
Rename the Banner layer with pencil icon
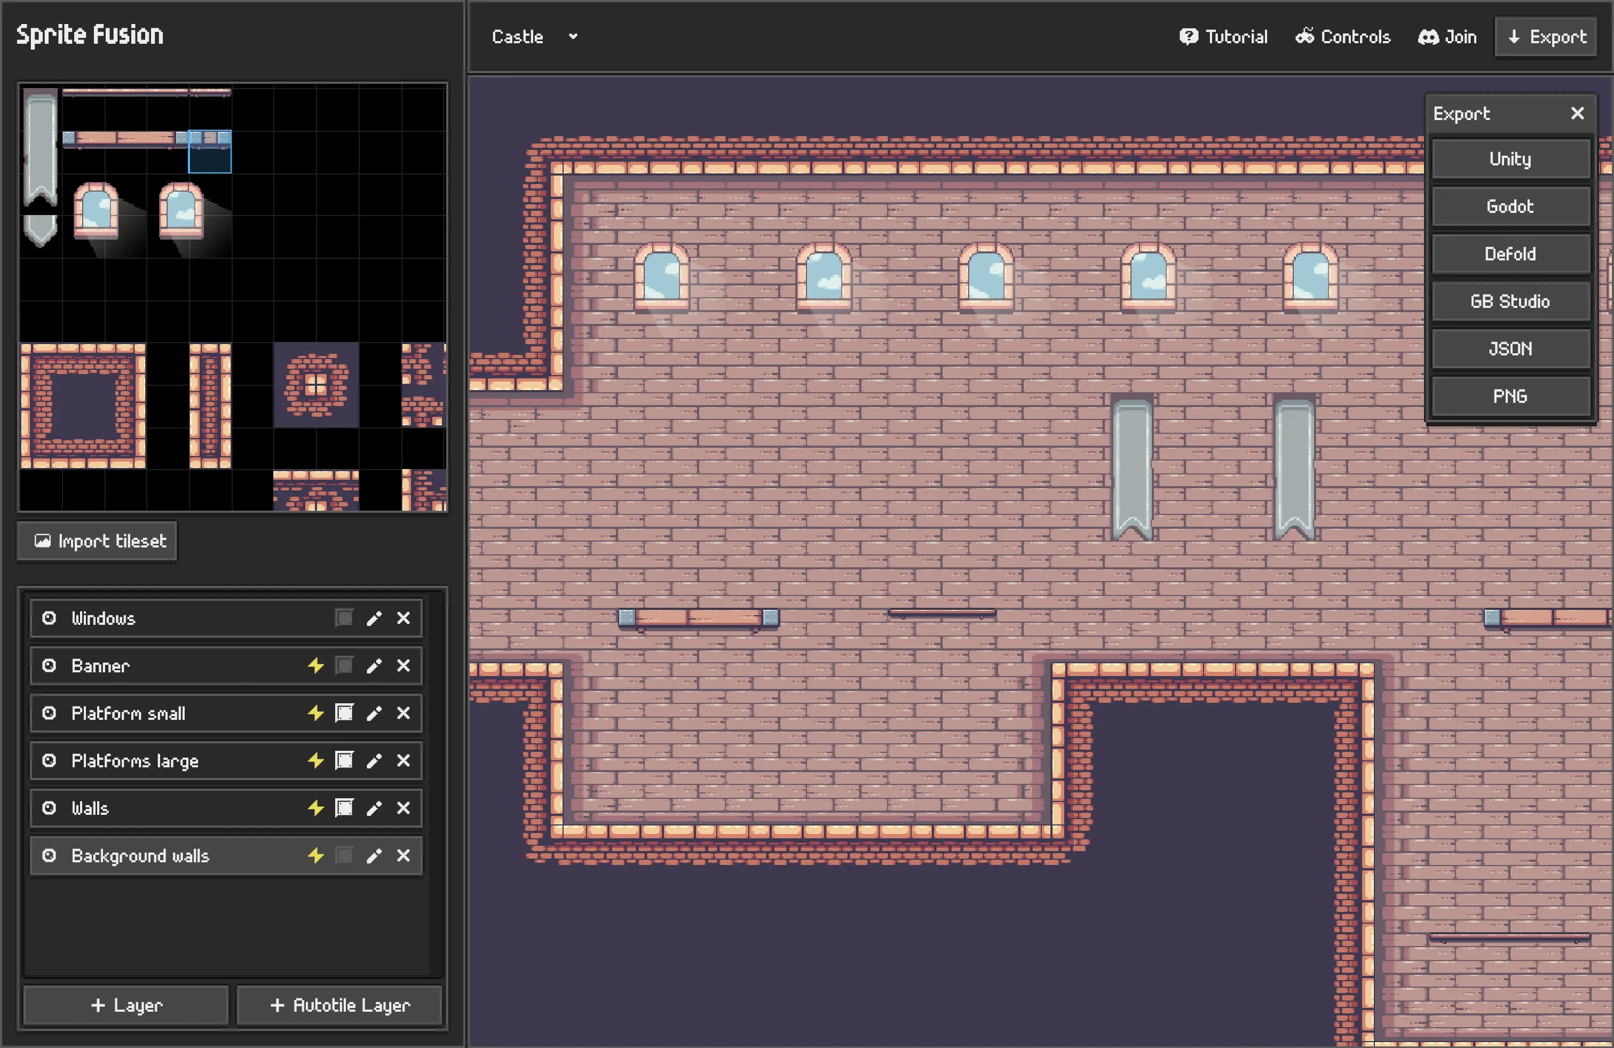click(374, 665)
